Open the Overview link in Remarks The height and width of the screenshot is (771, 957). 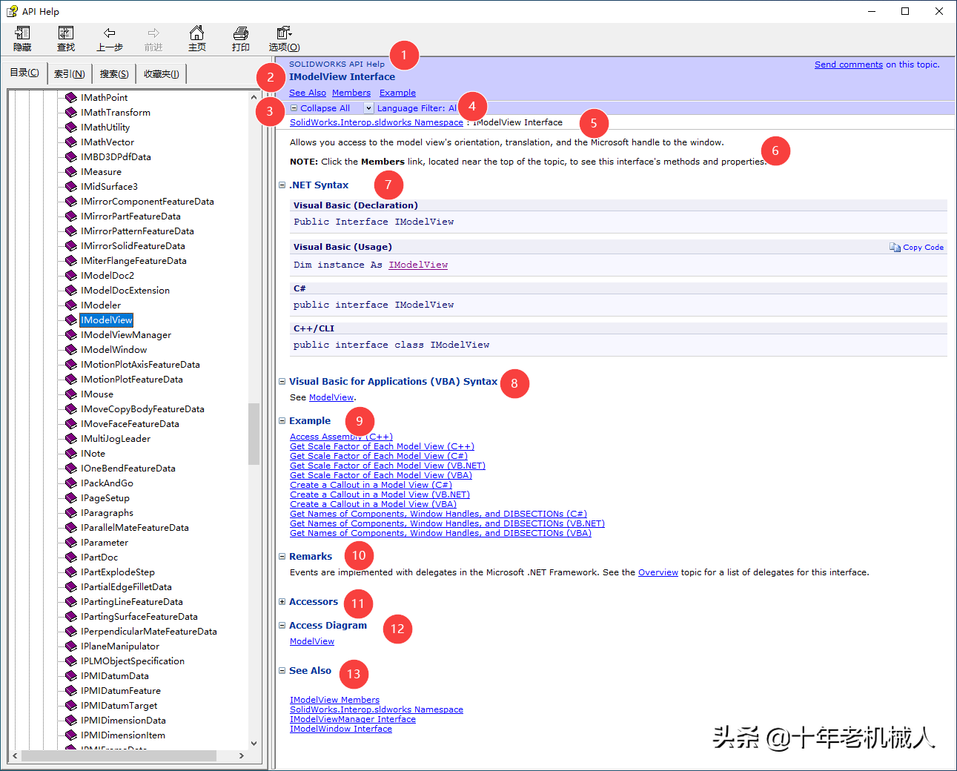658,573
